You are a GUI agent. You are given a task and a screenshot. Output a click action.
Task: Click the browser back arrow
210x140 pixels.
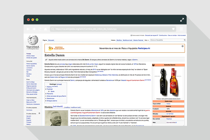coord(28,29)
